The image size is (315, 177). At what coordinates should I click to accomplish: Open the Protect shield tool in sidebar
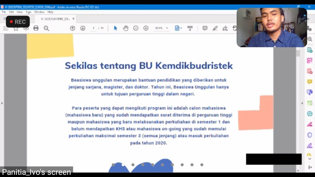point(309,135)
